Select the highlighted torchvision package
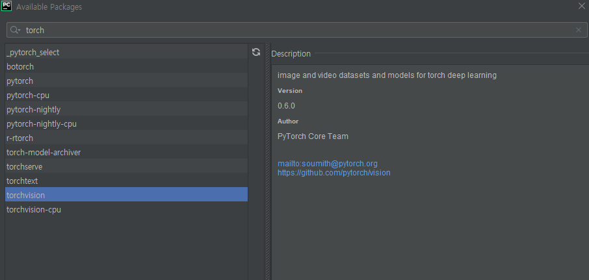The image size is (589, 280). 126,195
